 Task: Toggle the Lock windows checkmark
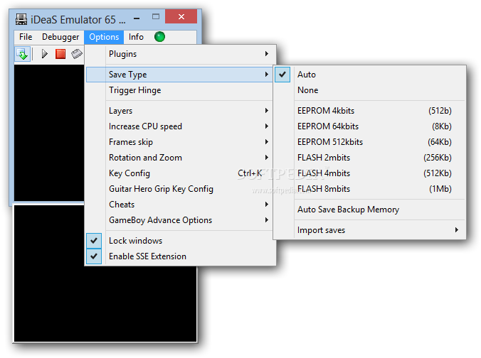180,241
